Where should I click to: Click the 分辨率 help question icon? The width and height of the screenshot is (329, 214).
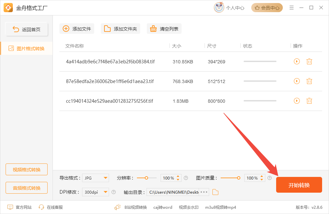[186, 178]
